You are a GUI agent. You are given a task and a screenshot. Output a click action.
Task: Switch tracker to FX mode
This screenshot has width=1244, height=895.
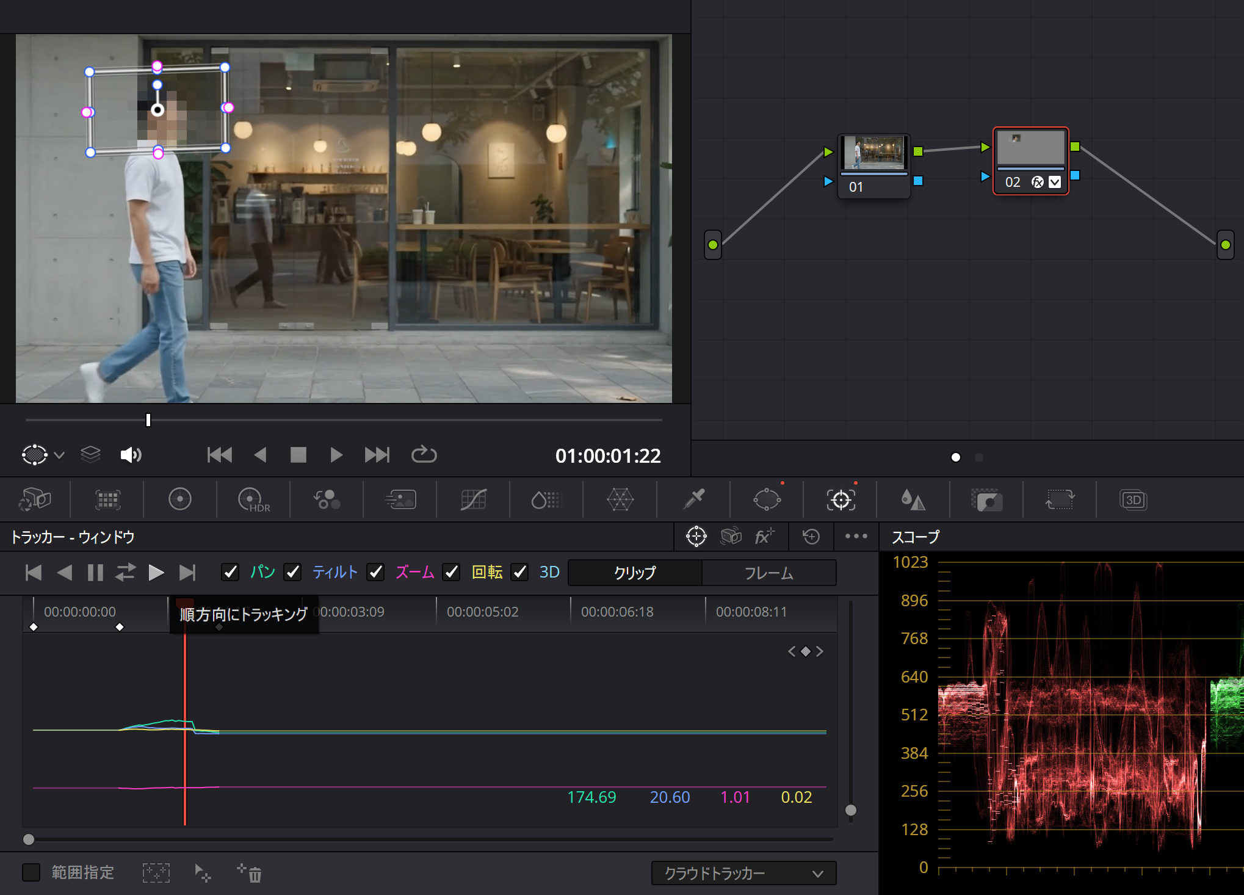coord(764,537)
